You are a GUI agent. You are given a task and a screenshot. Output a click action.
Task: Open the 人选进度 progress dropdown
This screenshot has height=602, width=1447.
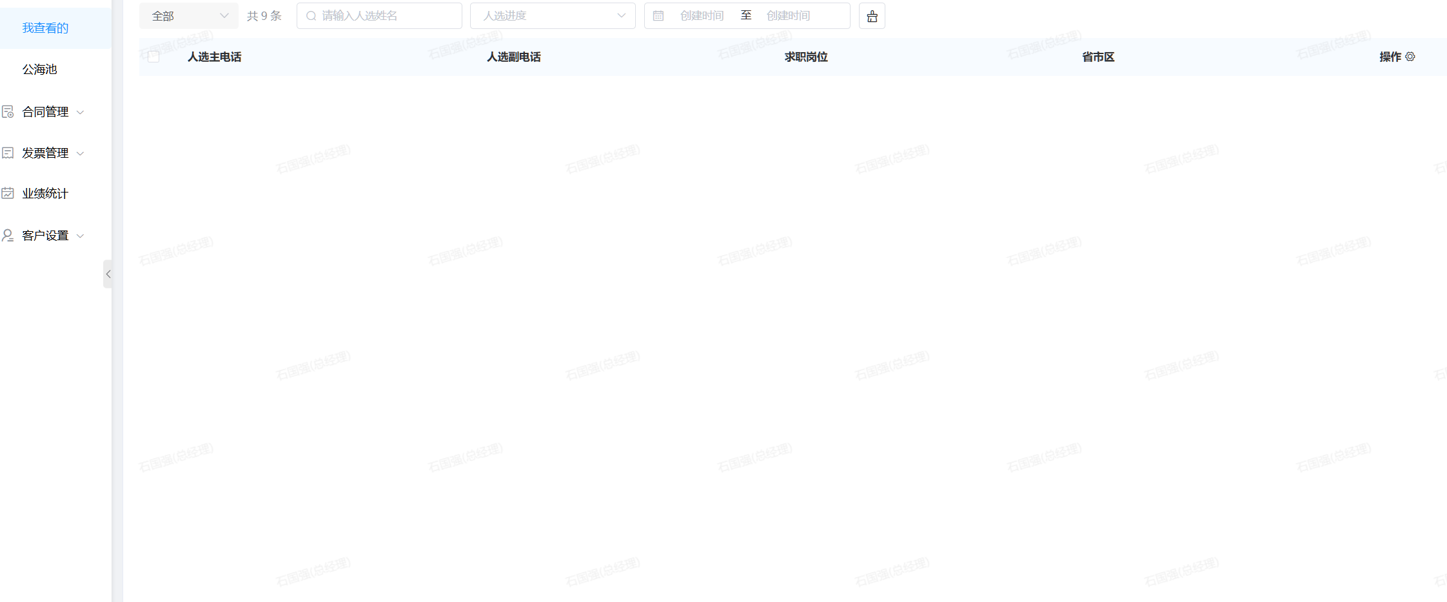pos(553,15)
